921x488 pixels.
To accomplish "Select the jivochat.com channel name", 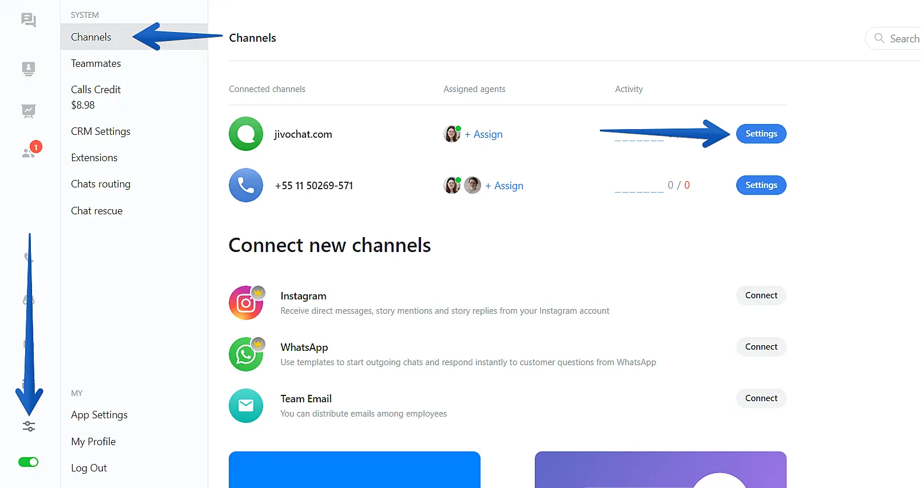I will [x=303, y=134].
